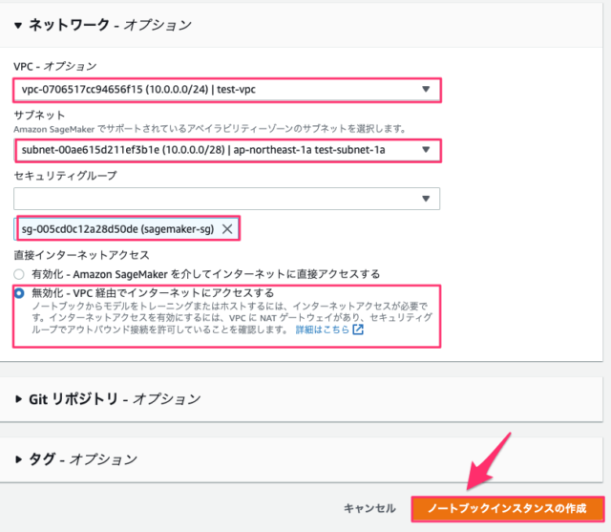Open the サブネット dropdown
The width and height of the screenshot is (611, 532).
[227, 150]
